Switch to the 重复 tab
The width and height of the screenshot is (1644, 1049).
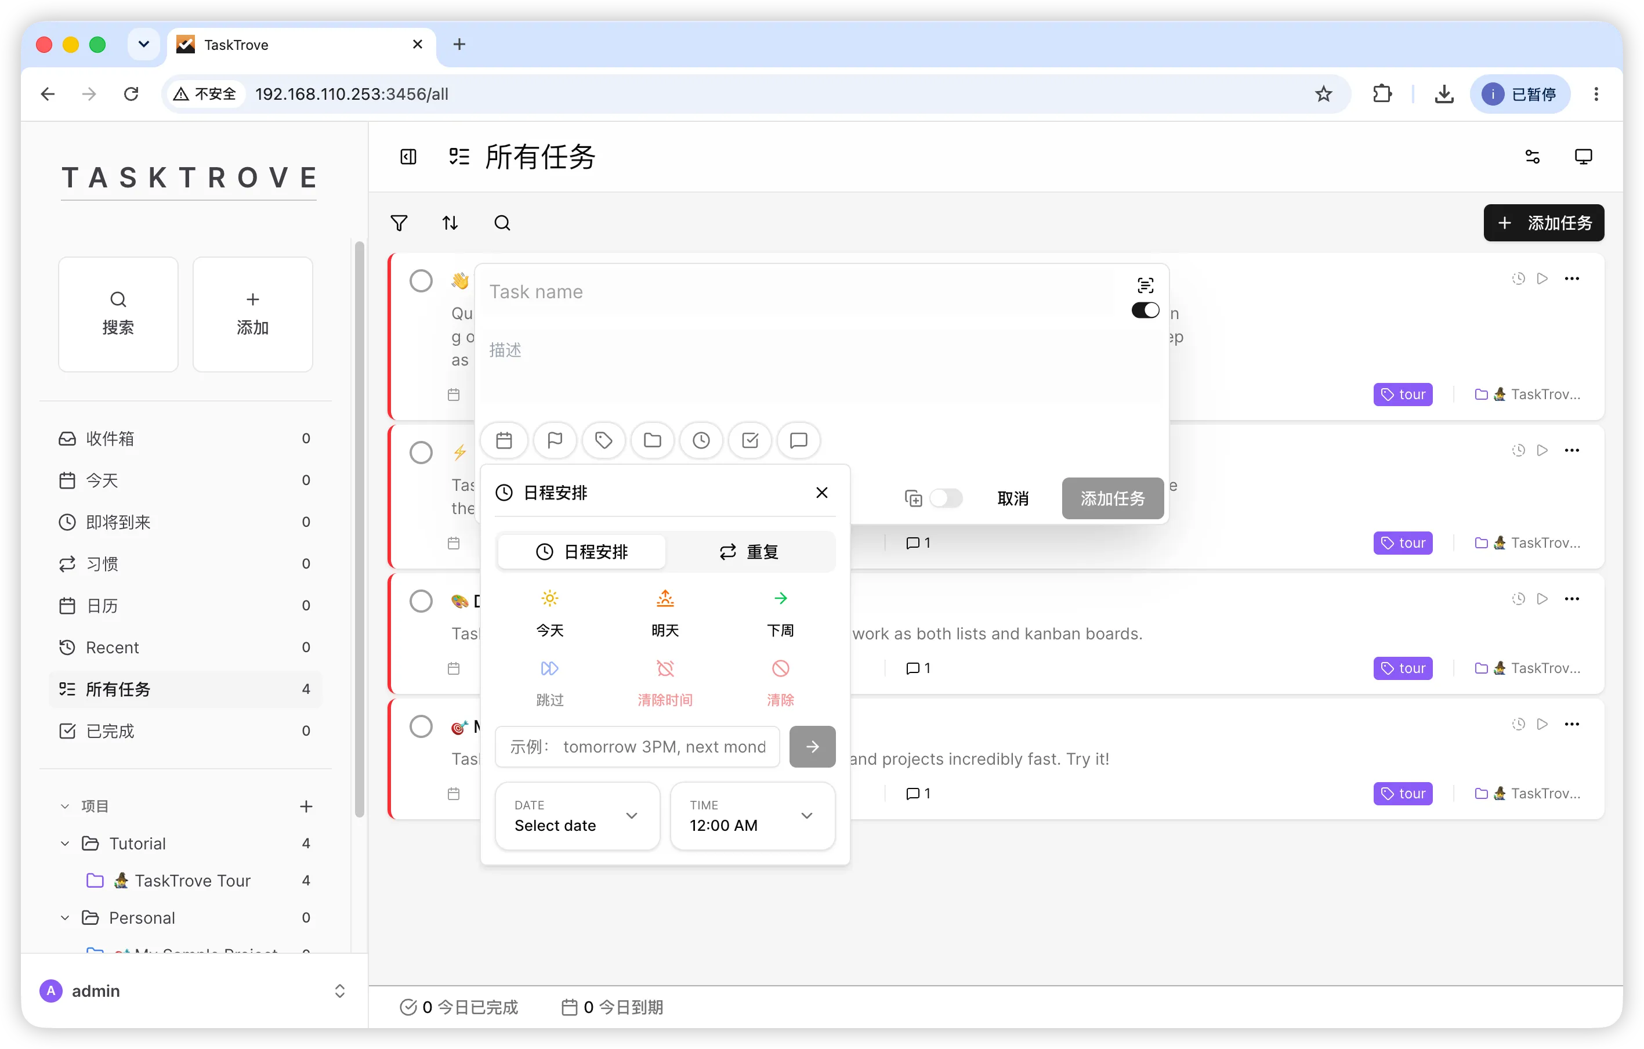tap(749, 552)
